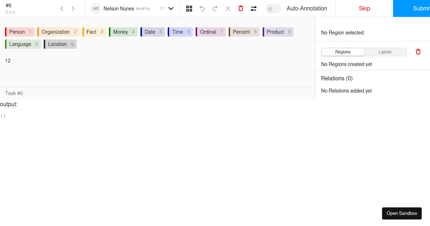The height and width of the screenshot is (226, 430).
Task: Open the grid view of tasks
Action: (189, 8)
